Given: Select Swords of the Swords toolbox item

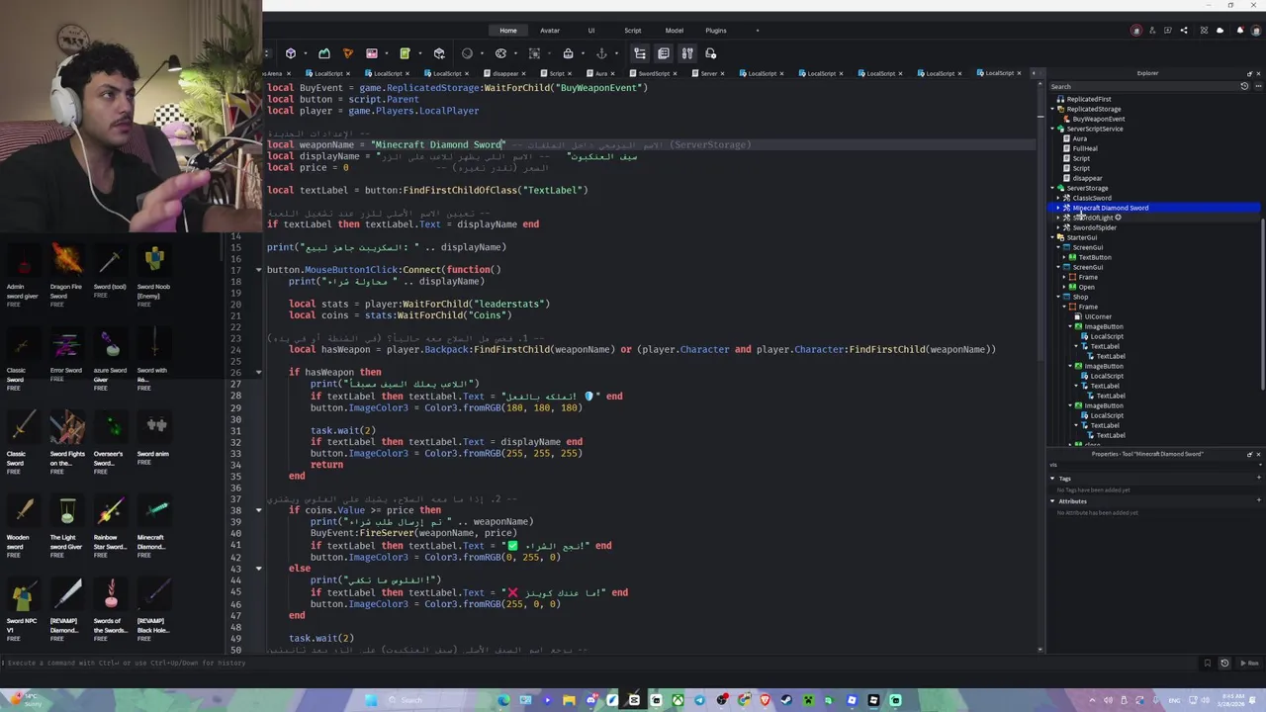Looking at the screenshot, I should (x=110, y=609).
